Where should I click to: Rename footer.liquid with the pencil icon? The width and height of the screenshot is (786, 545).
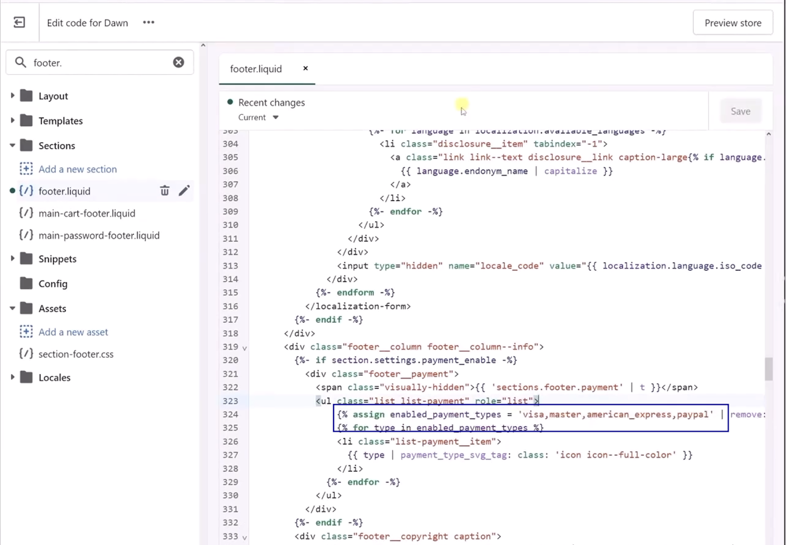click(x=184, y=191)
